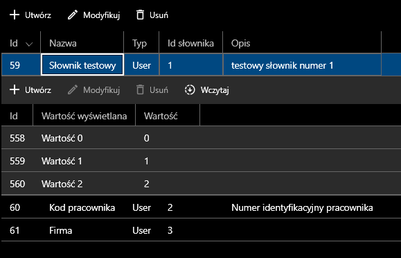
Task: Click the top toolbar trash icon for Usuń
Action: pos(140,15)
